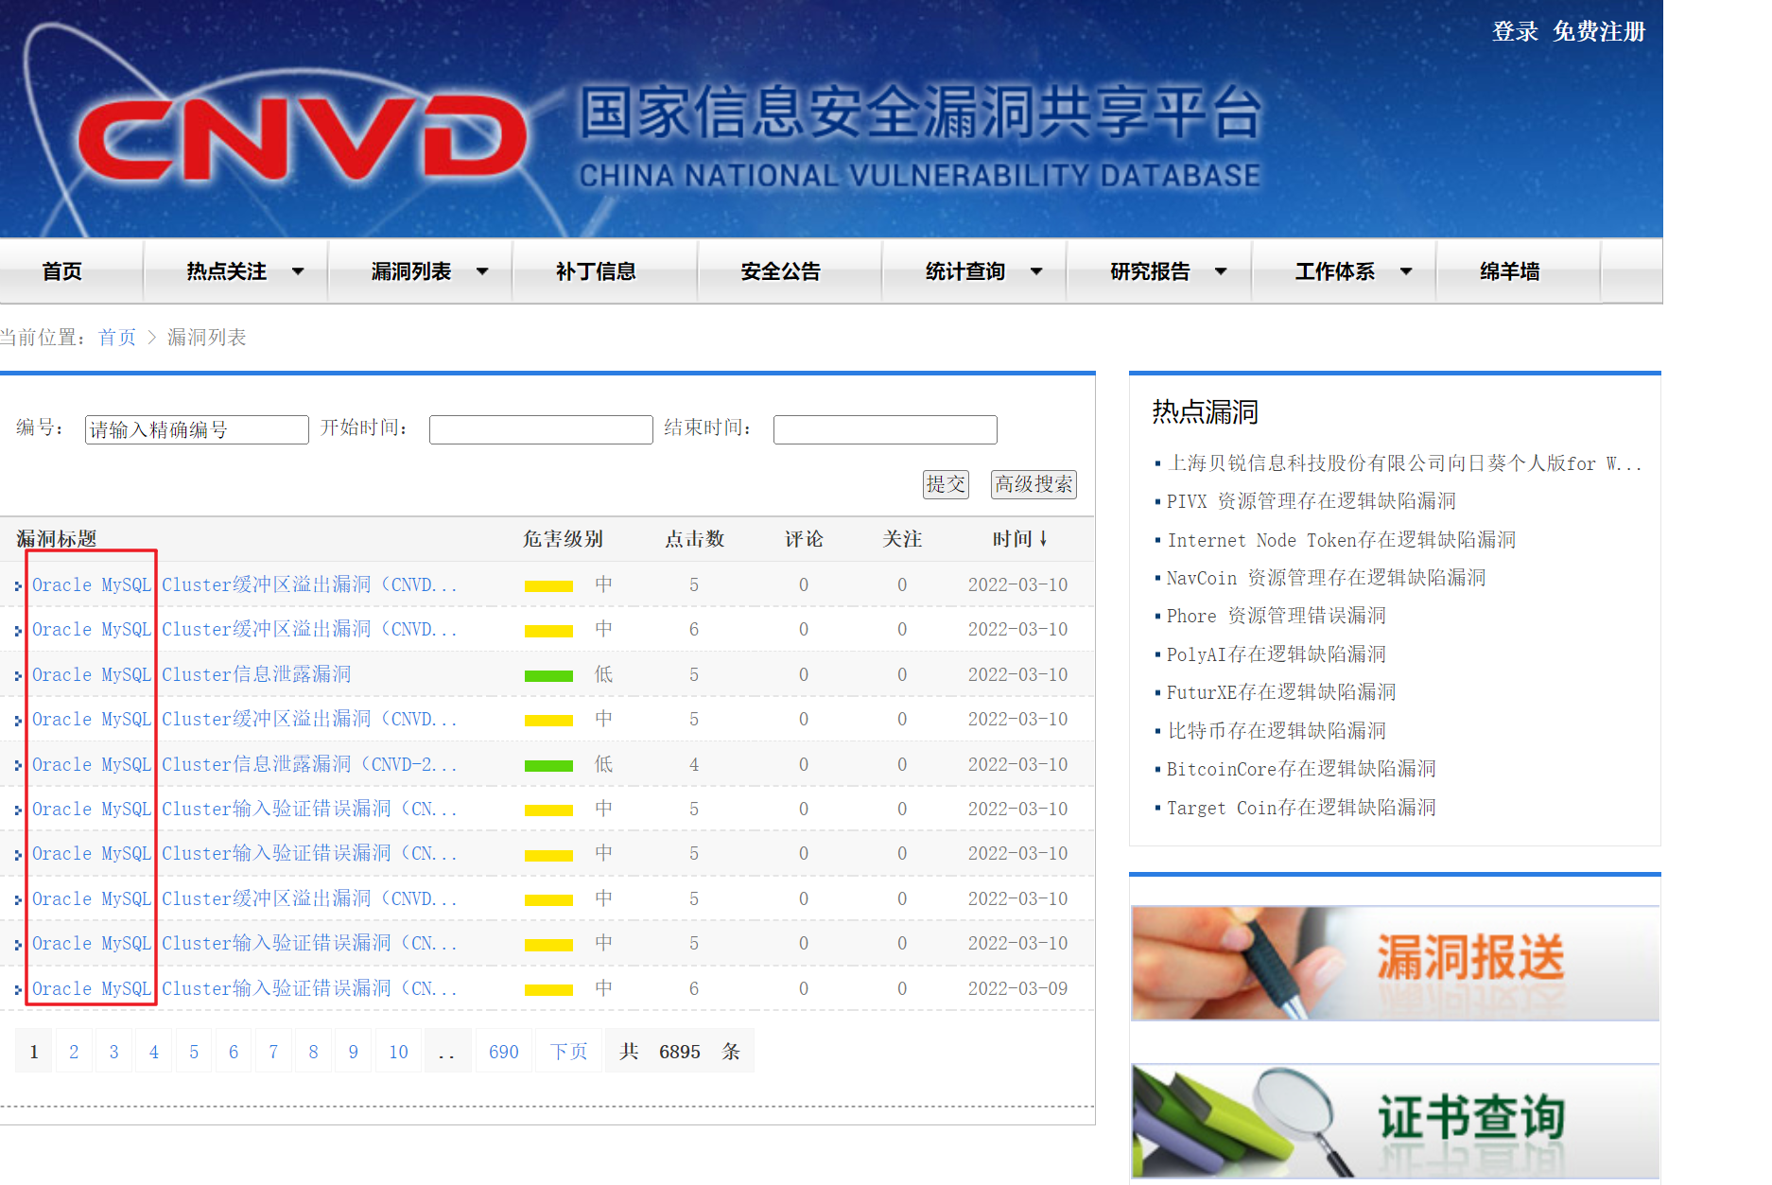Open the 安全公告 menu item

[780, 271]
